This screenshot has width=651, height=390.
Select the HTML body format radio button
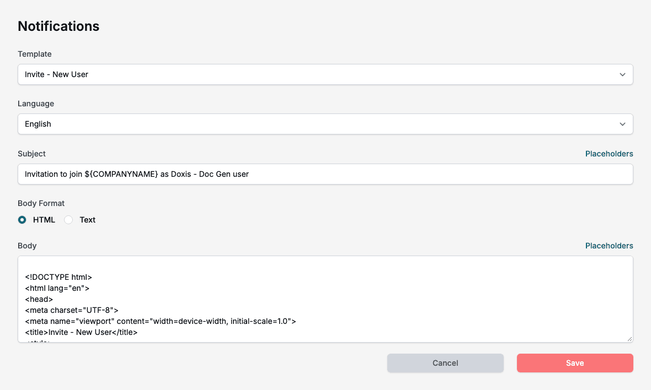[22, 220]
